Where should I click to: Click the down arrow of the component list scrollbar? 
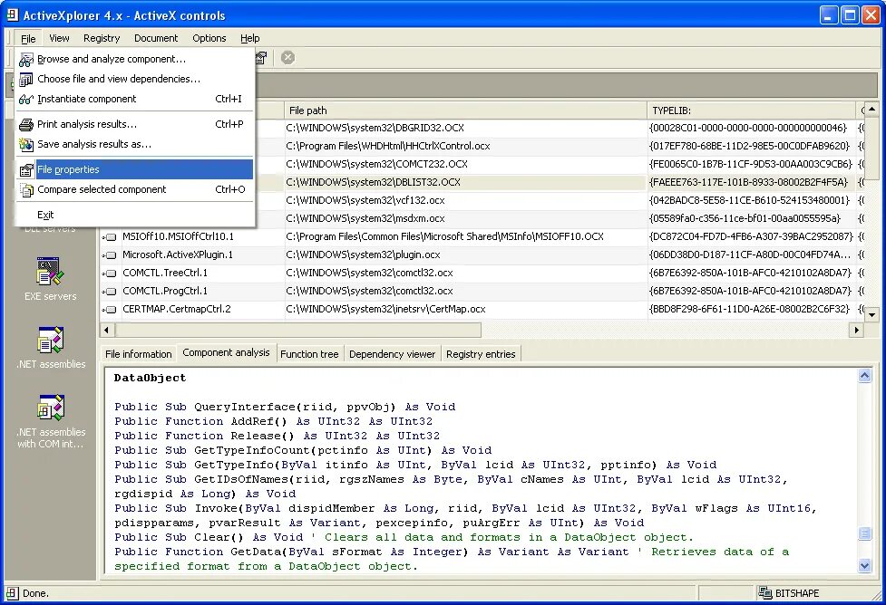[871, 314]
